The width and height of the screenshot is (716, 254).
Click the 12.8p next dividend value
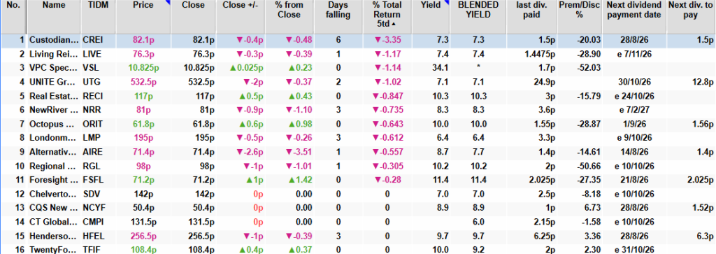pos(703,82)
